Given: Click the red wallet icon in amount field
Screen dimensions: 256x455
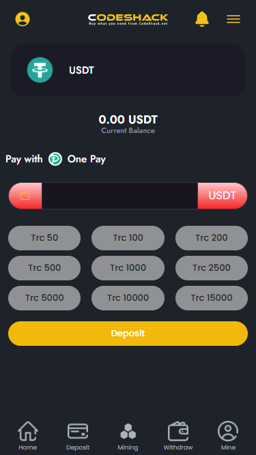Looking at the screenshot, I should point(25,196).
